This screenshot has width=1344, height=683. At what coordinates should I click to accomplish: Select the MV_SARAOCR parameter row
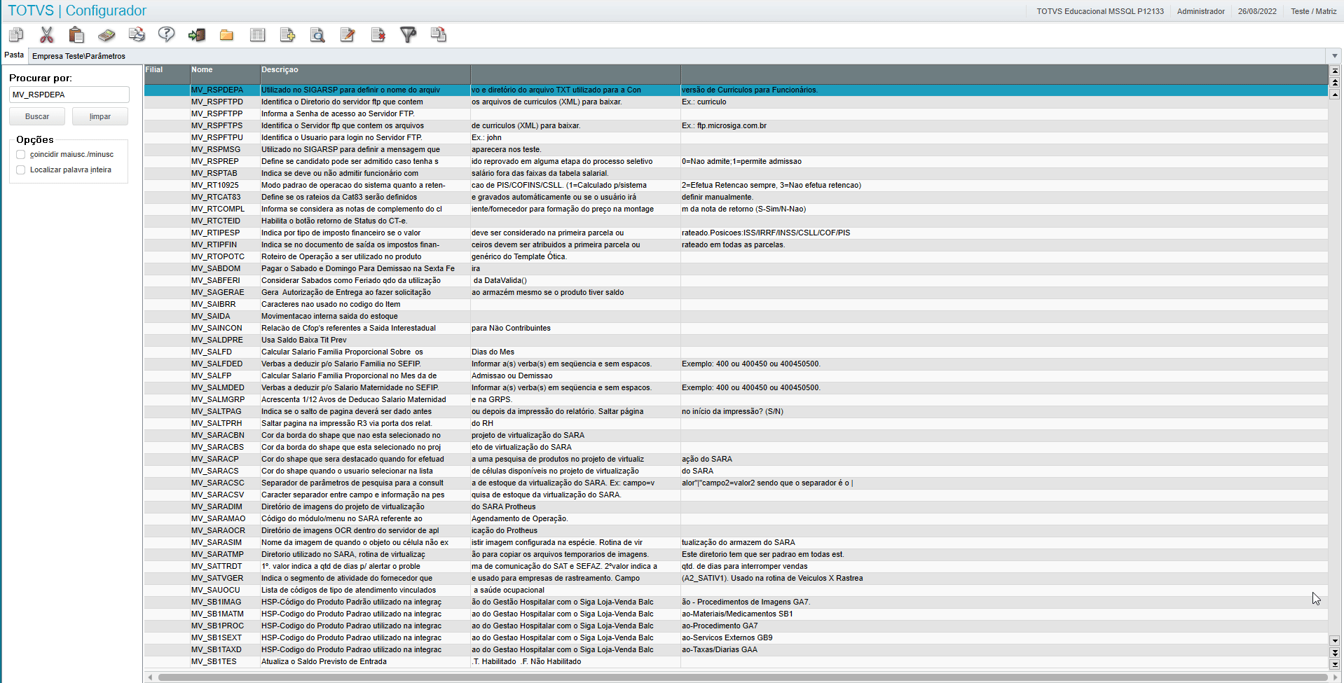click(x=736, y=531)
